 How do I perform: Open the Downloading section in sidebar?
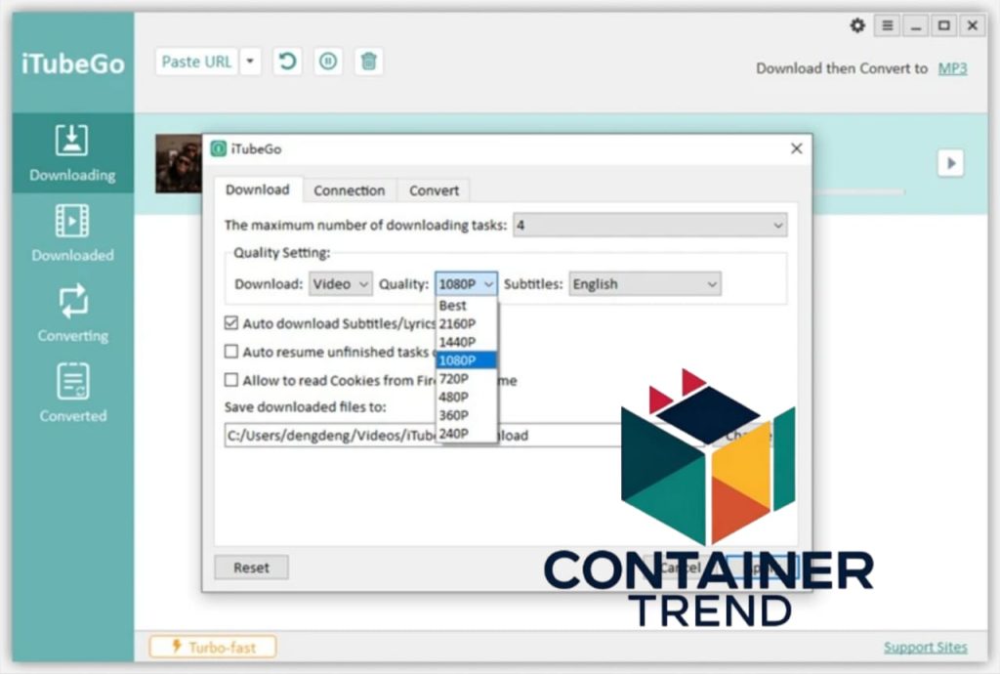pyautogui.click(x=72, y=153)
